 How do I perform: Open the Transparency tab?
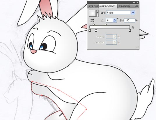(x=124, y=6)
